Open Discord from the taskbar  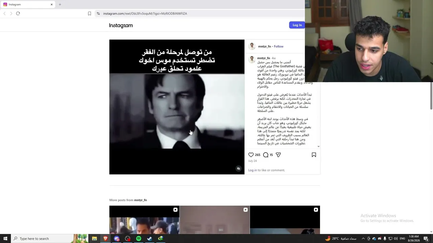tap(117, 239)
